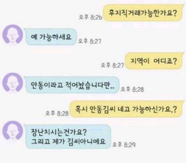Screen dimensions: 186x163
Task: Select the yellow '지역이 어디죠?' message bubble
Action: (x=154, y=61)
